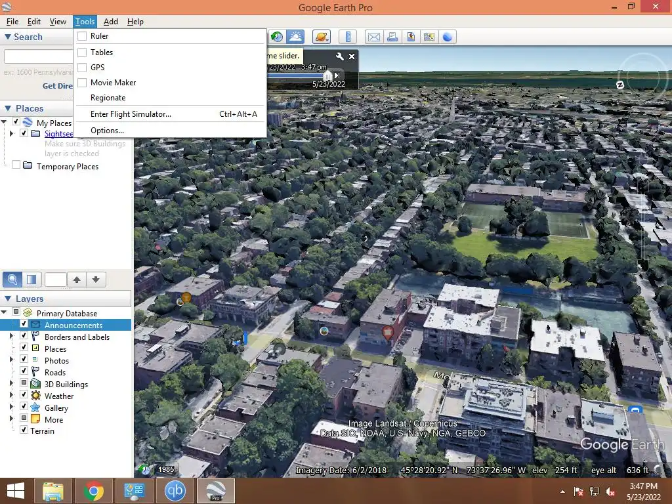Screen dimensions: 672x504
Task: Click the step-forward button on time slider
Action: [337, 75]
